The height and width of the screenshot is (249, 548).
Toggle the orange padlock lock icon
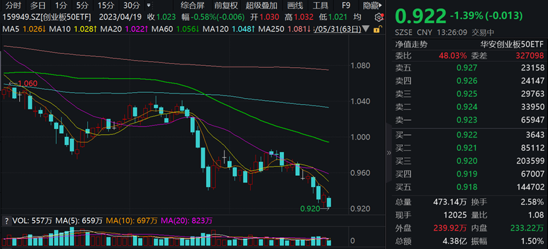pyautogui.click(x=376, y=30)
